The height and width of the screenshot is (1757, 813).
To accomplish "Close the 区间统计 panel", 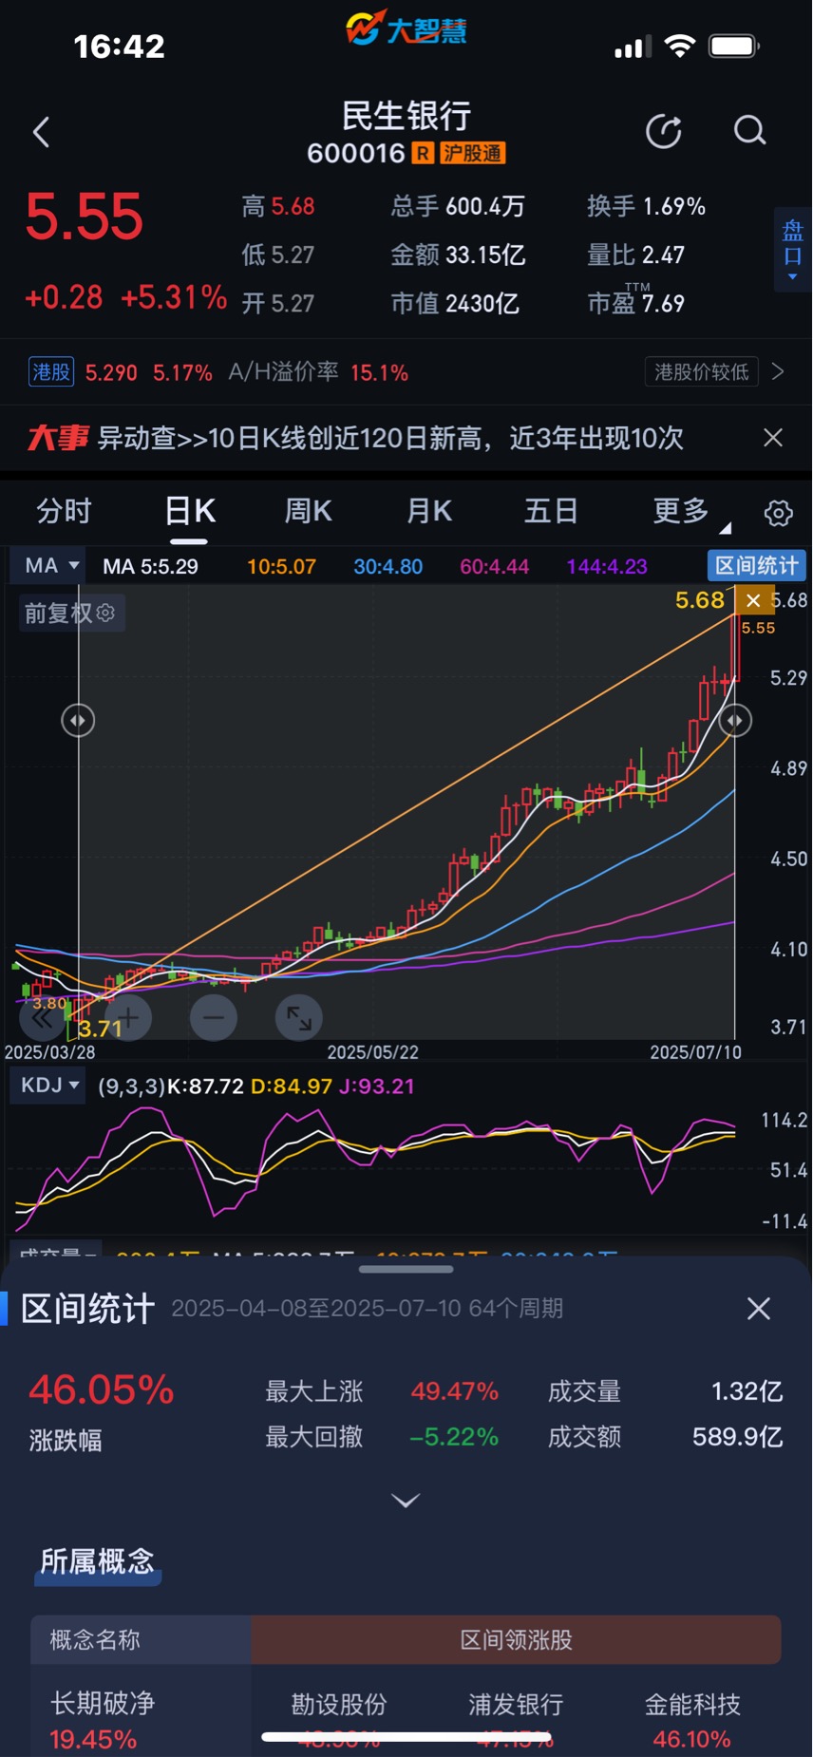I will click(758, 1309).
